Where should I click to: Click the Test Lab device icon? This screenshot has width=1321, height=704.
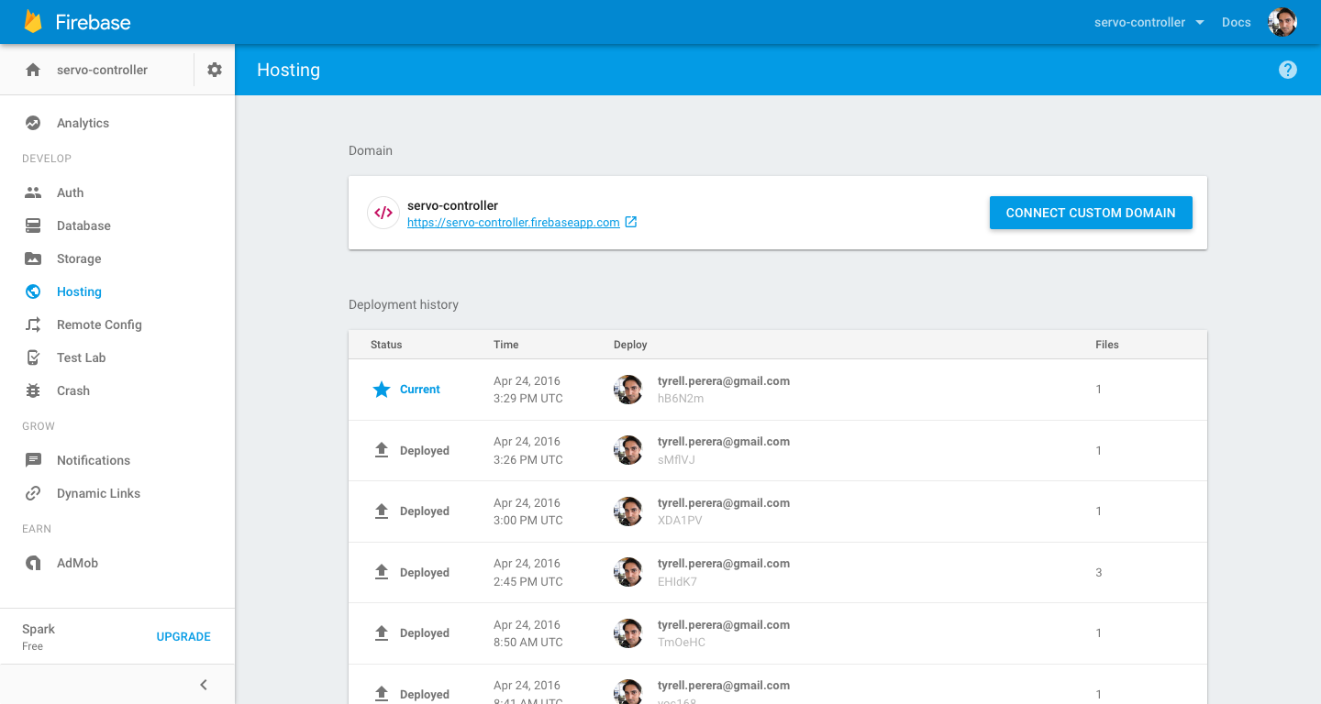coord(33,357)
